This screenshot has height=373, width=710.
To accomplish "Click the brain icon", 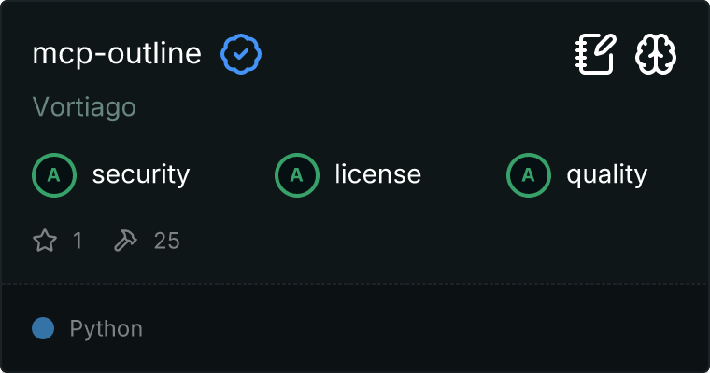I will [656, 55].
